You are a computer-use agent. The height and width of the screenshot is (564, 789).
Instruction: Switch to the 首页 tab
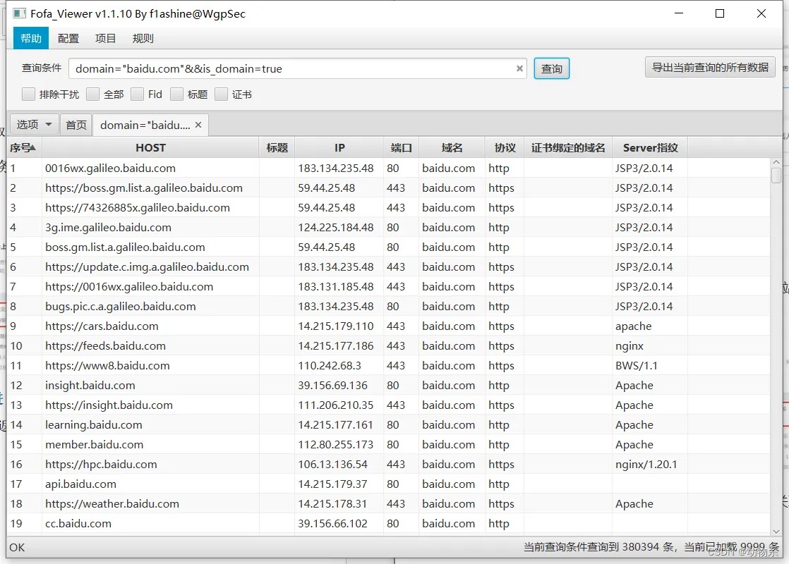click(76, 125)
